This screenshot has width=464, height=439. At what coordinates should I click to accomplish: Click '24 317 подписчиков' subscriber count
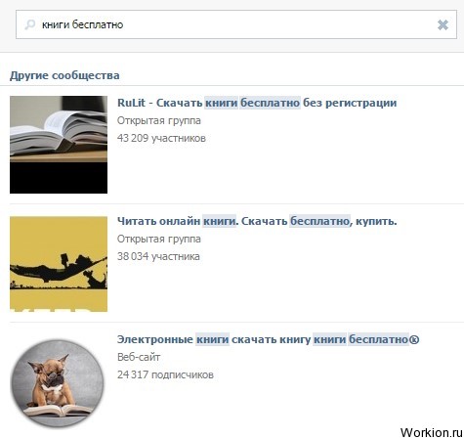(165, 374)
